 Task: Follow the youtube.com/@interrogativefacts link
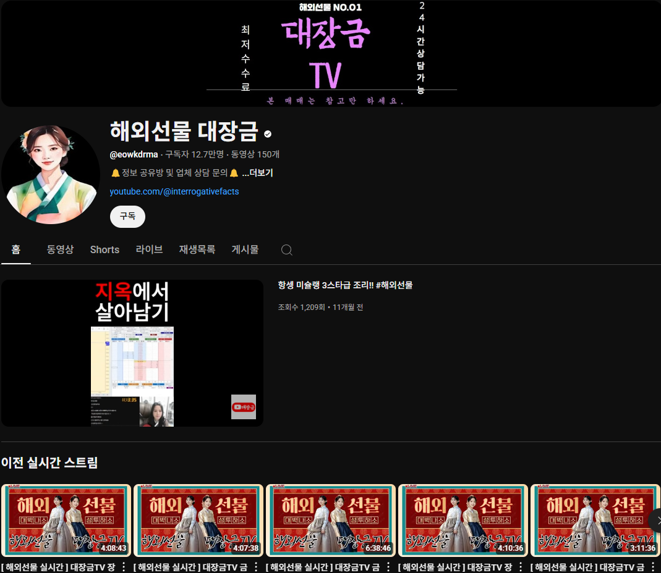point(174,191)
